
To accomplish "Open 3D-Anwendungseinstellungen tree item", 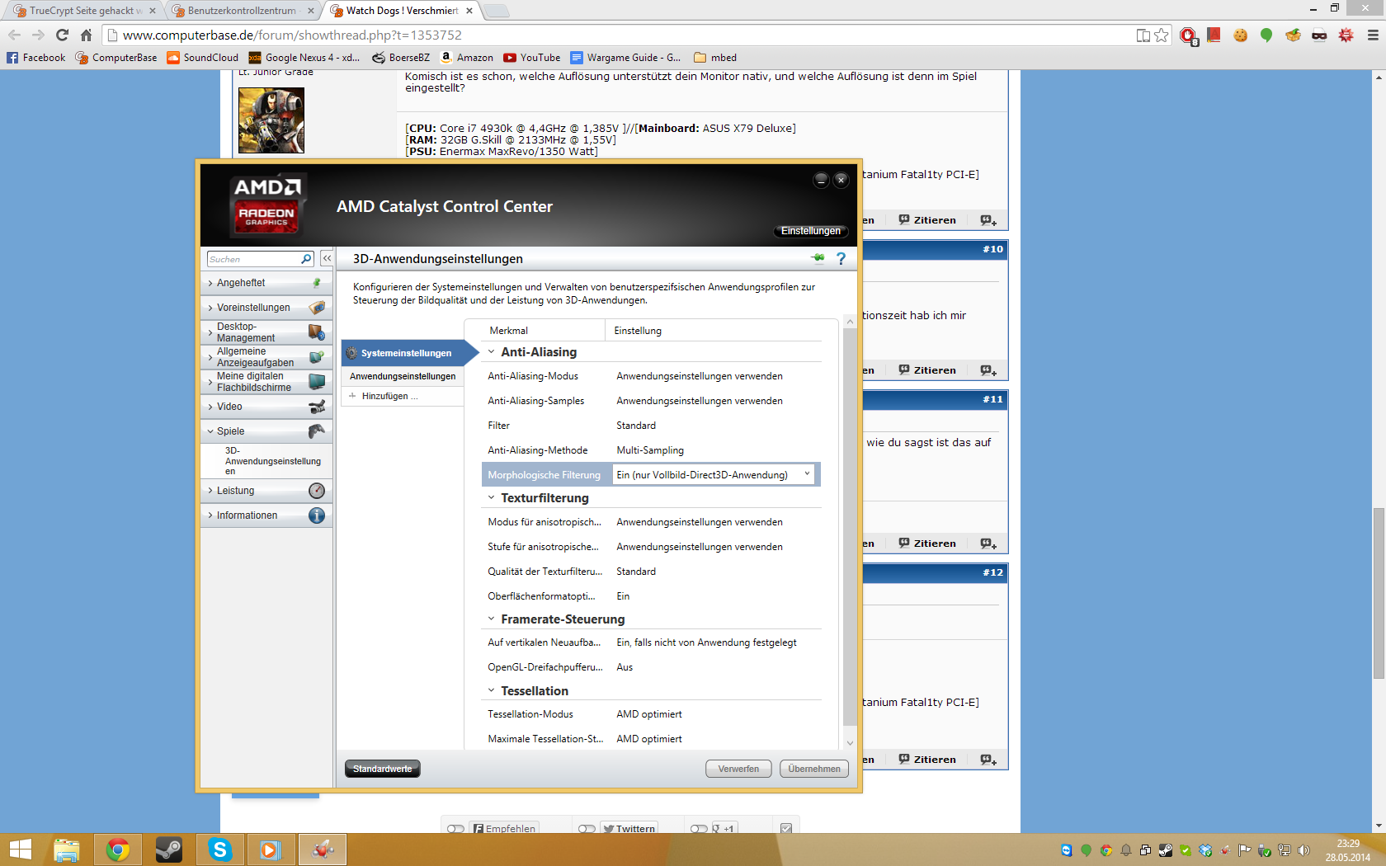I will coord(273,461).
